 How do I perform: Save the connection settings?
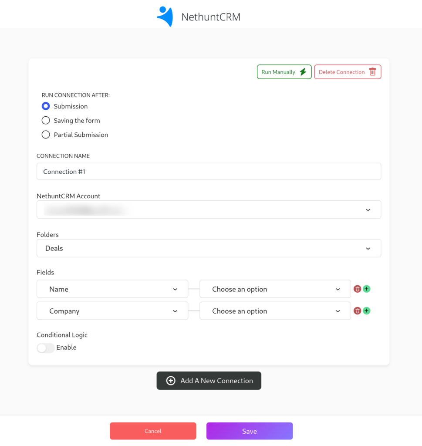[250, 431]
